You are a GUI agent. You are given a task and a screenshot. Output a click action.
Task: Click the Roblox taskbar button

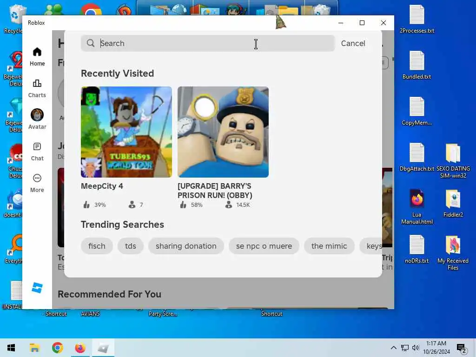pos(103,348)
